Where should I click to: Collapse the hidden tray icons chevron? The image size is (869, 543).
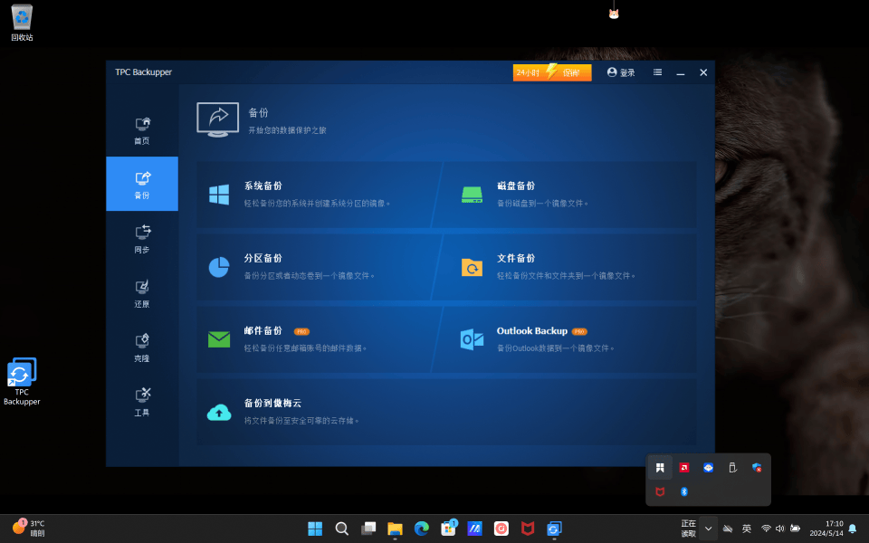(708, 529)
